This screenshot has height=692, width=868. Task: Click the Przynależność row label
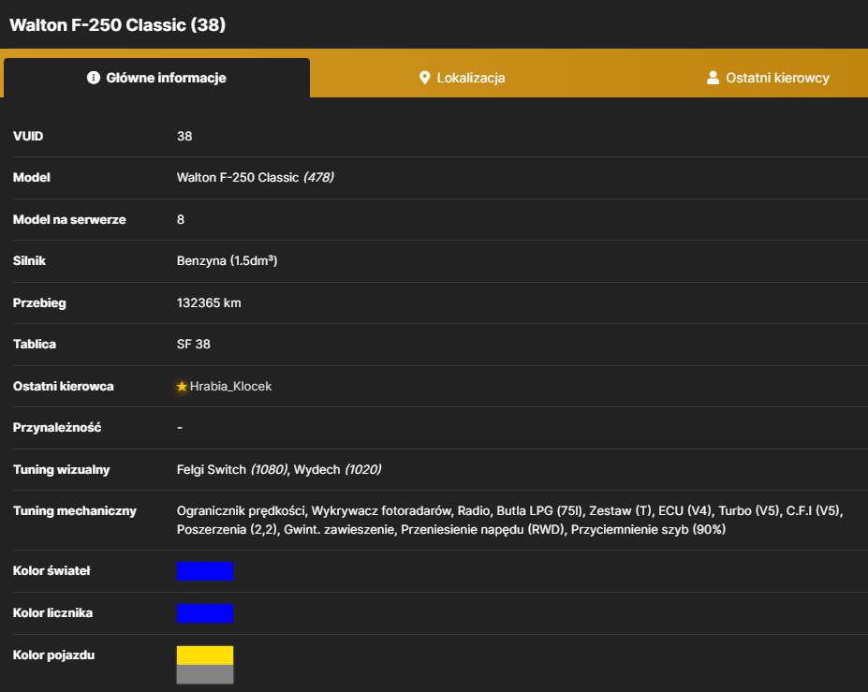pos(57,428)
